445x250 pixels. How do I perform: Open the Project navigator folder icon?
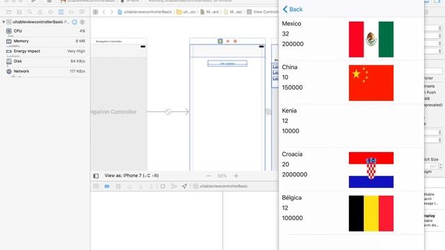(x=9, y=12)
